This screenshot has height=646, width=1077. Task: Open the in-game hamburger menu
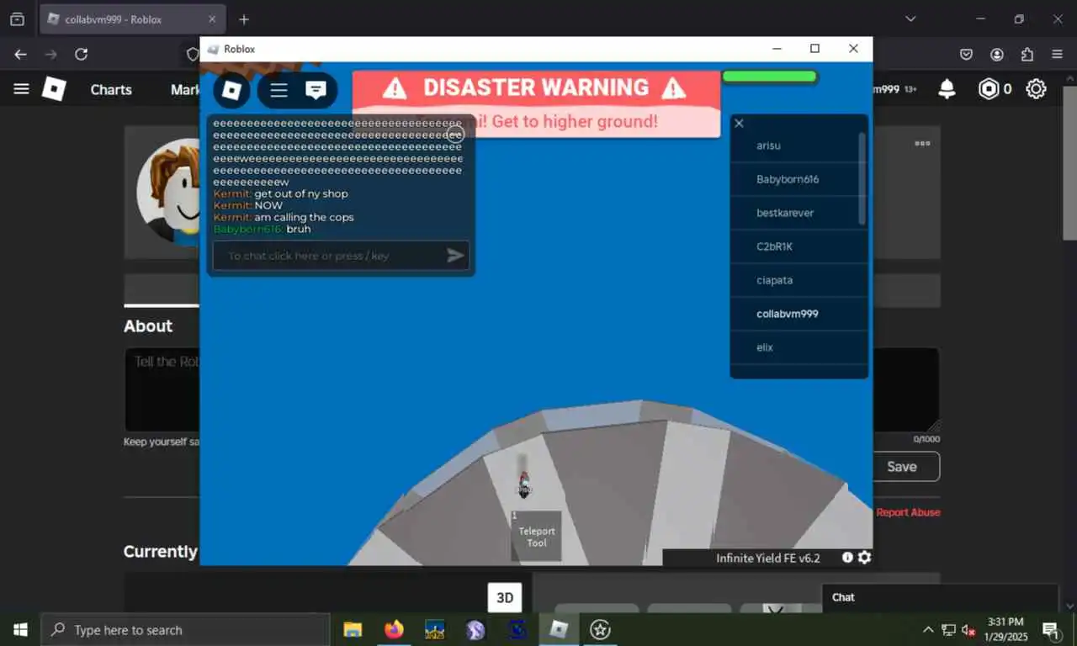tap(279, 90)
